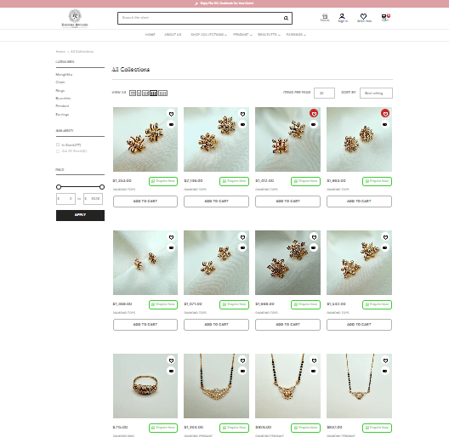Switch to list view layout icon

point(133,93)
